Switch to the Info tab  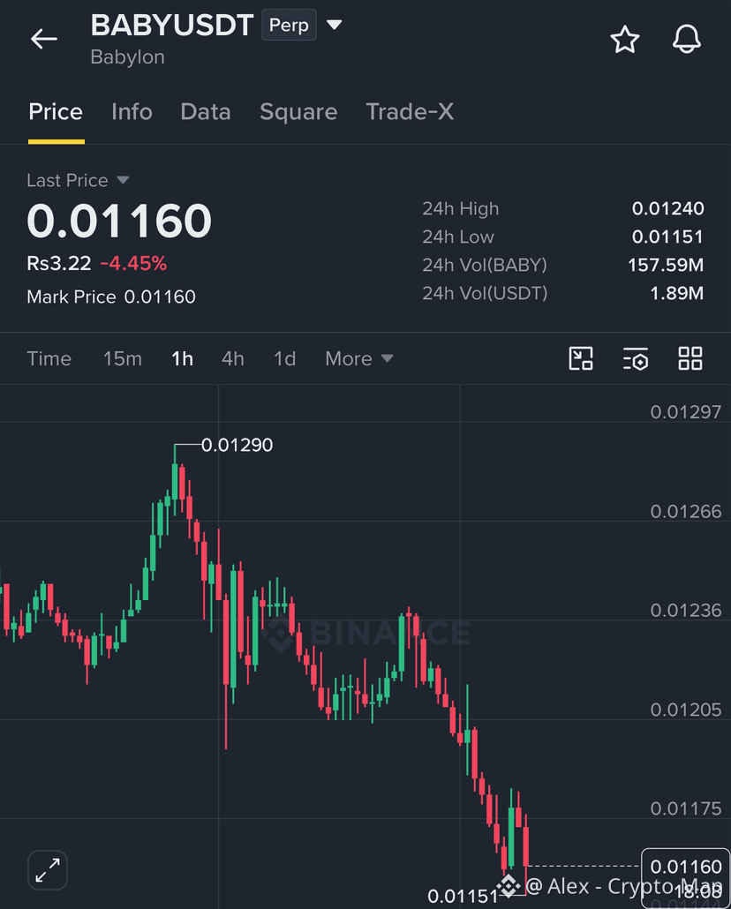(x=132, y=111)
